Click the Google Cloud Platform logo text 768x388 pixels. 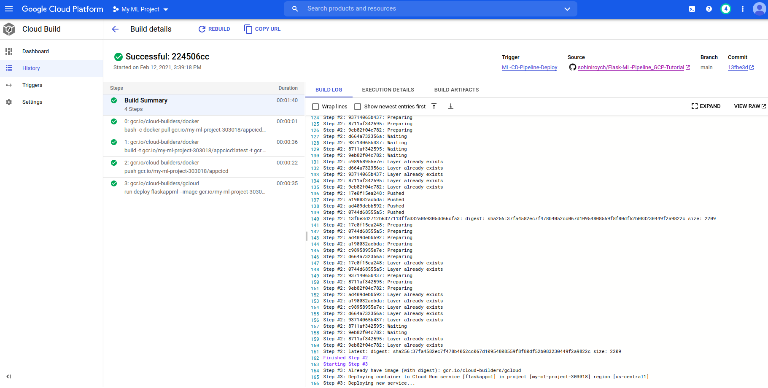(x=62, y=9)
